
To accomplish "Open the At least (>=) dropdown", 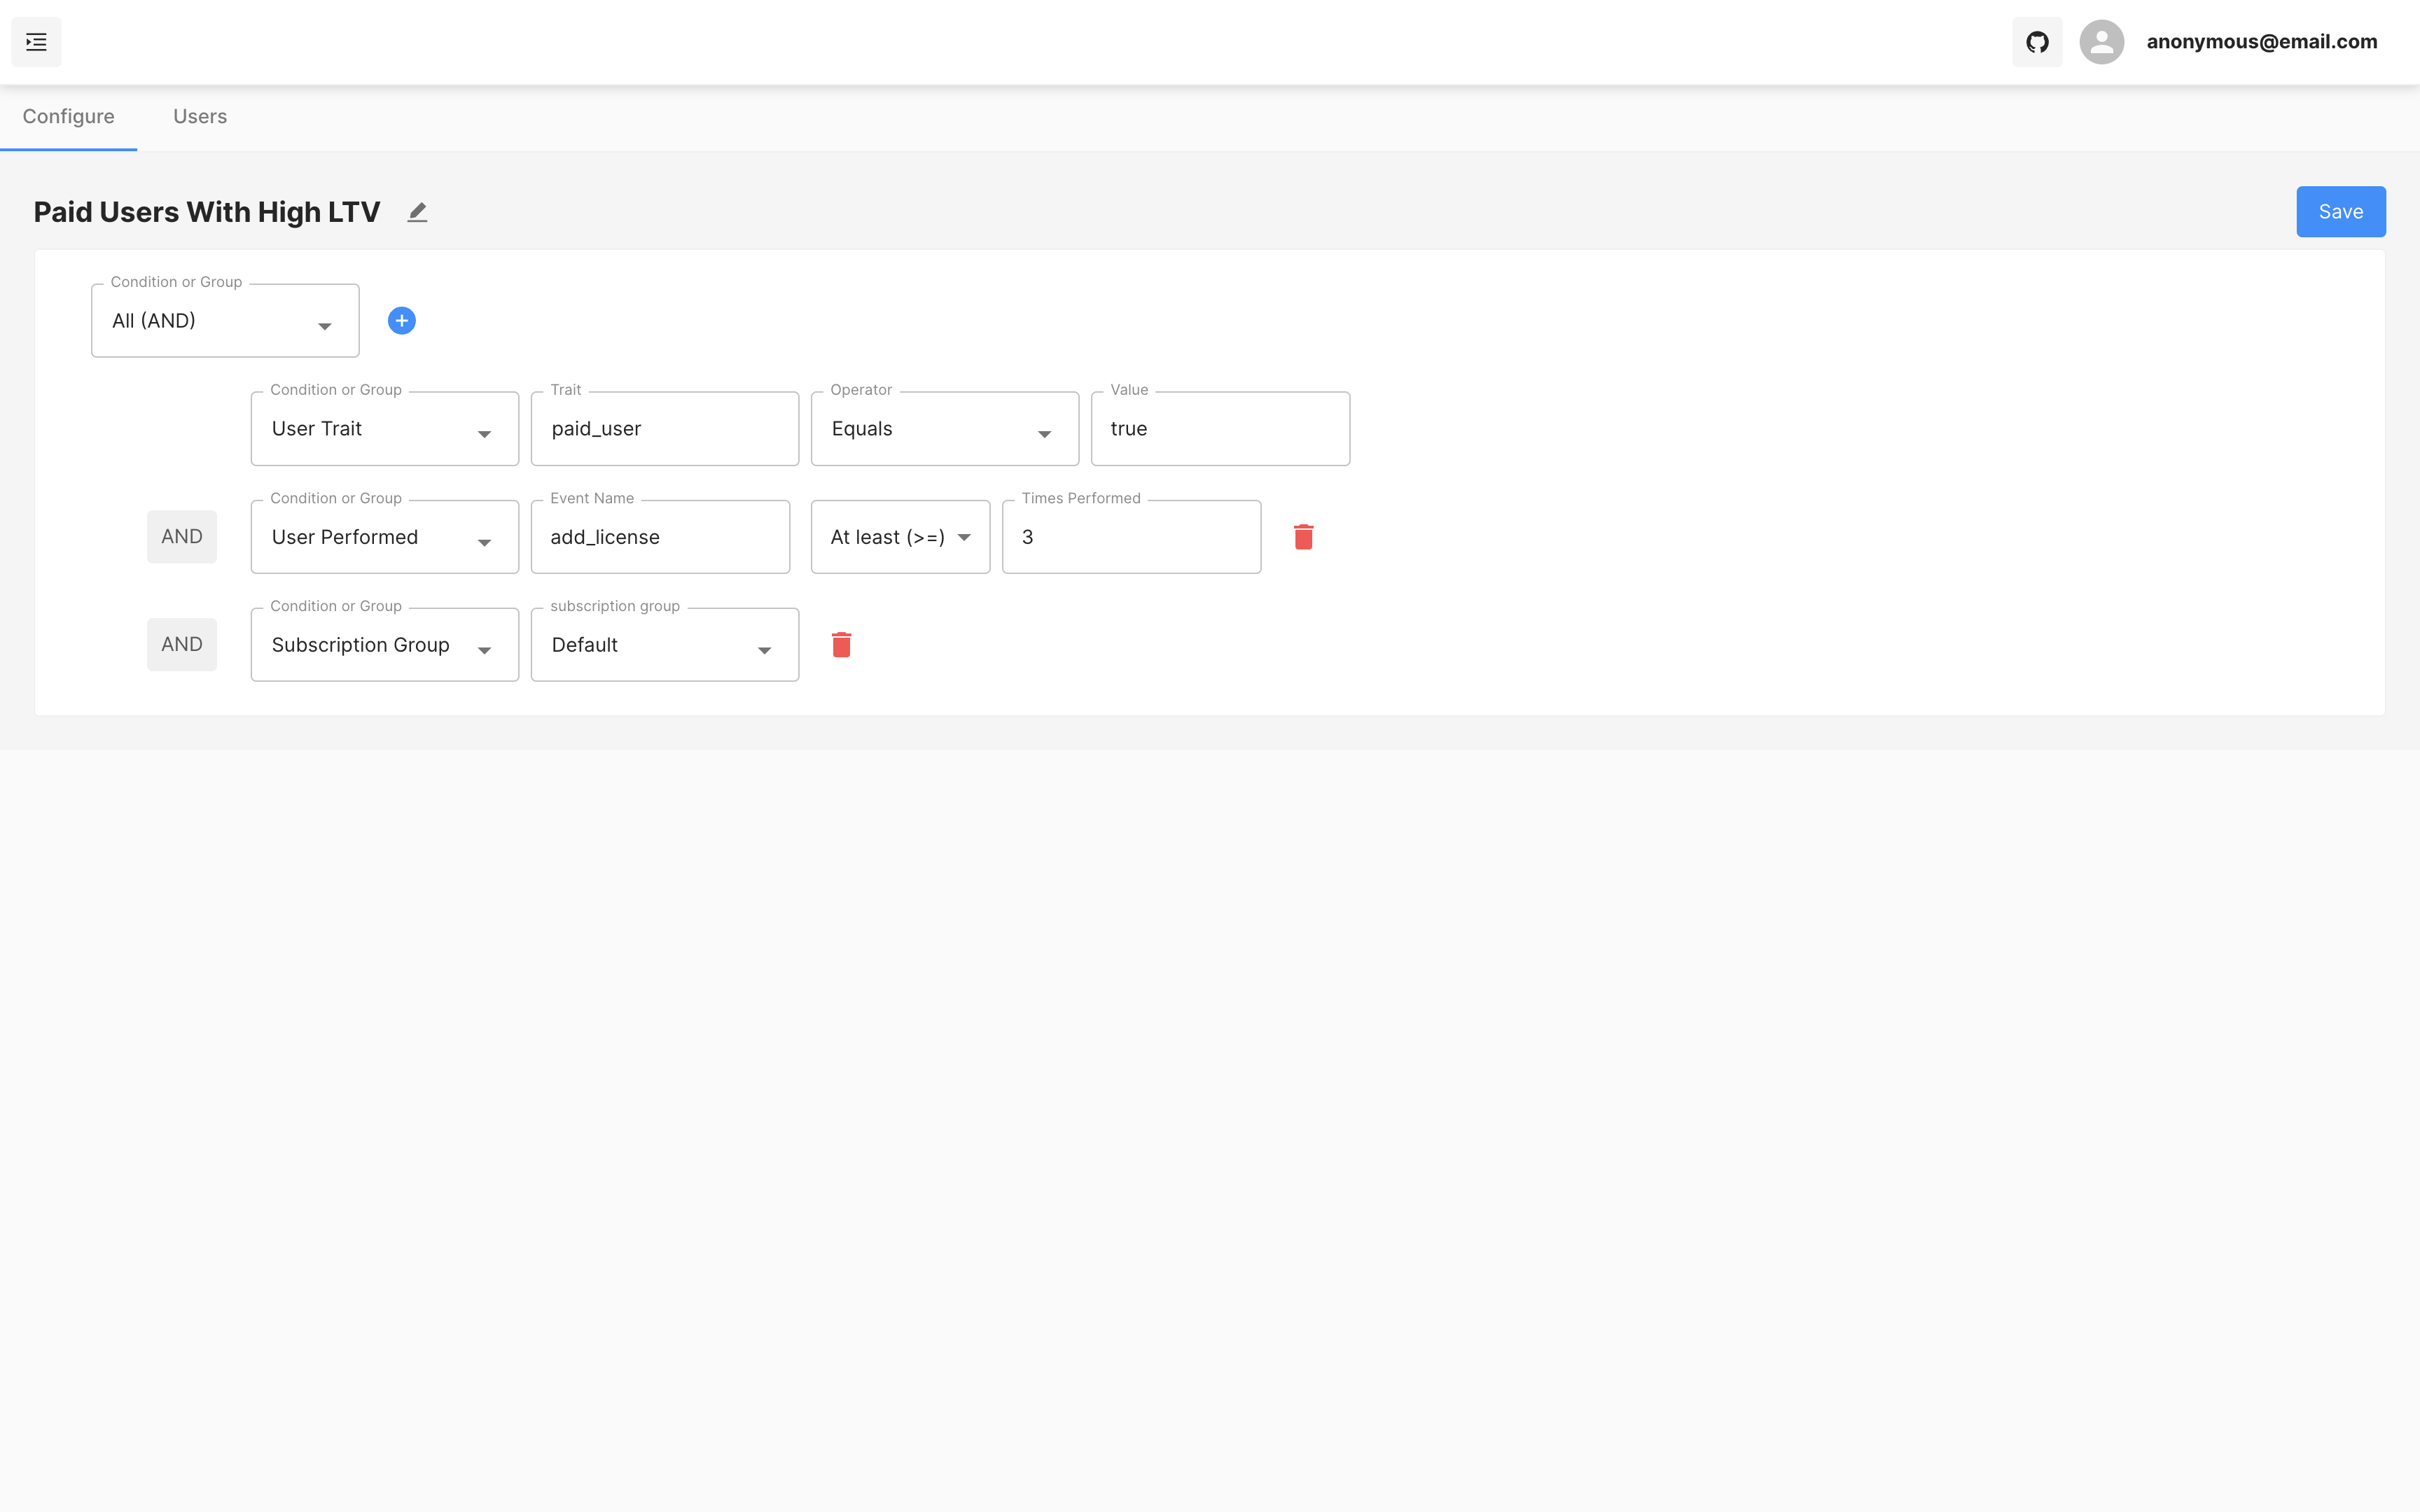I will 900,537.
